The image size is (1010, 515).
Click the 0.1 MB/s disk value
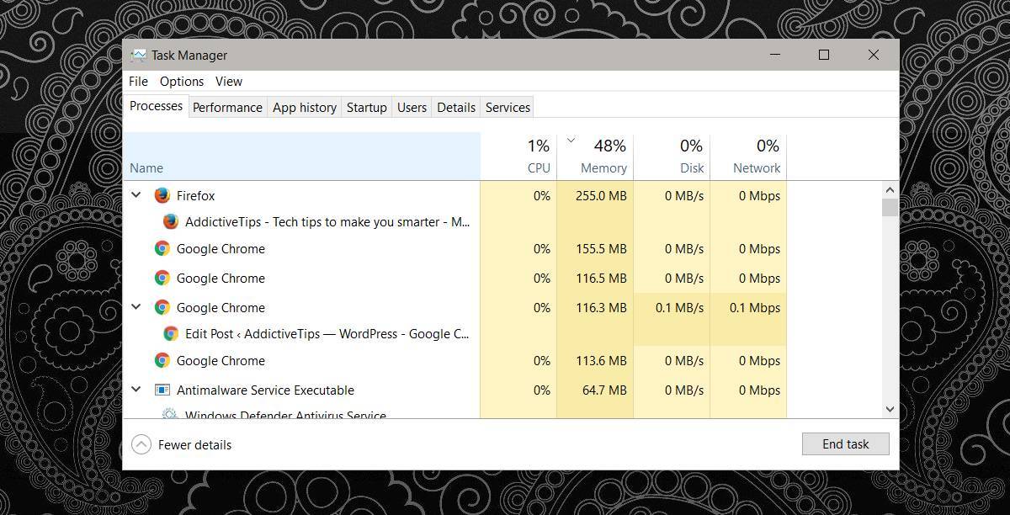[x=679, y=307]
